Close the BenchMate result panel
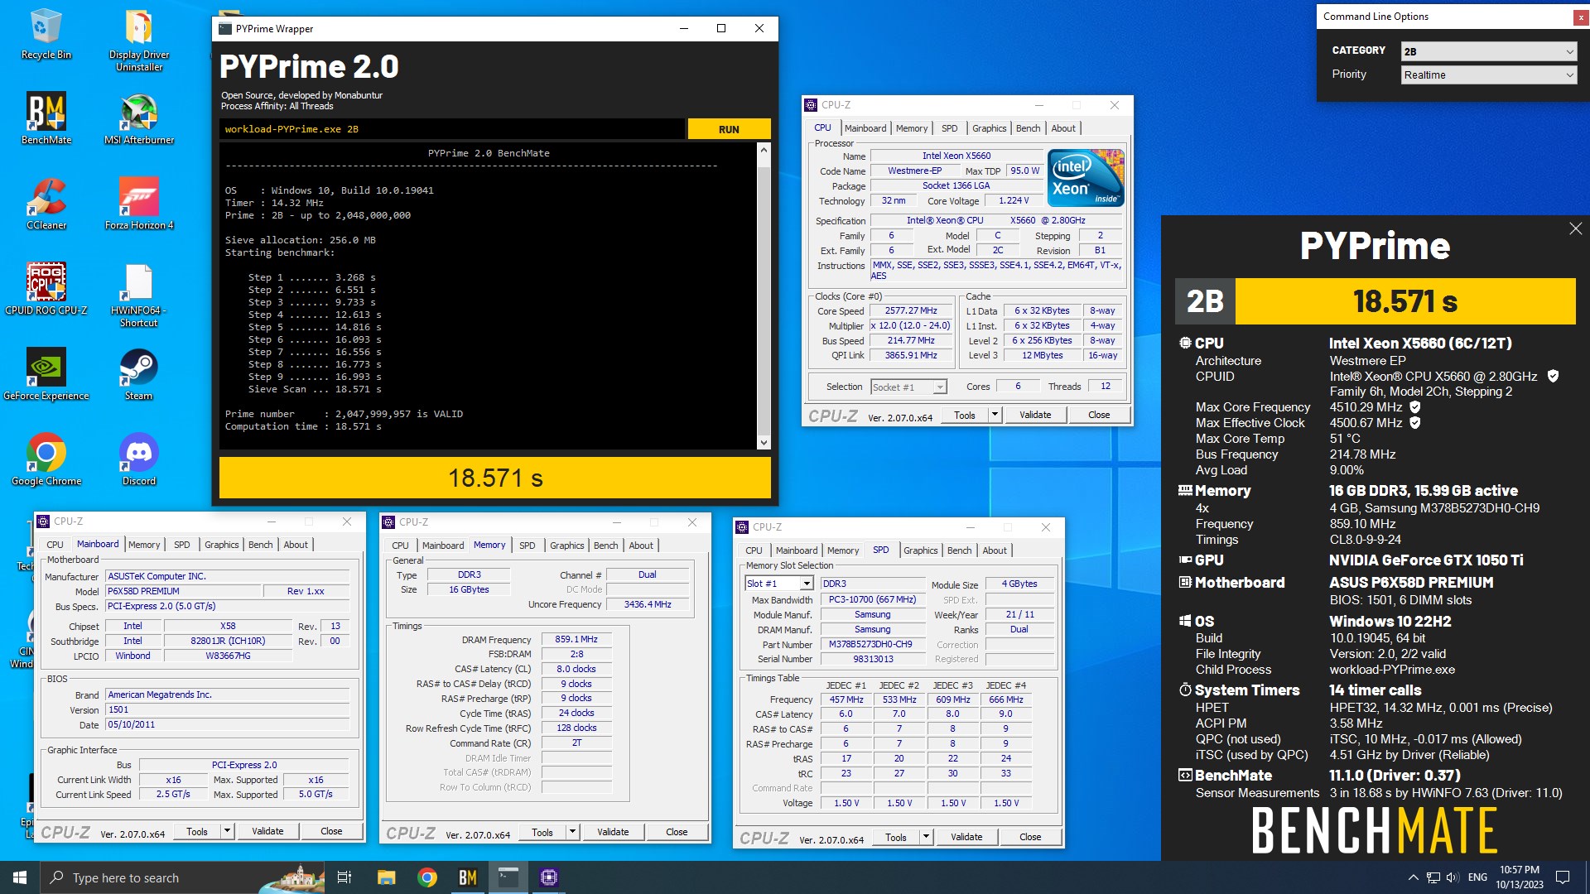Viewport: 1590px width, 894px height. click(1575, 228)
